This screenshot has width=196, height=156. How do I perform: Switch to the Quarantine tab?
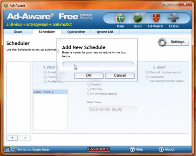[76, 32]
